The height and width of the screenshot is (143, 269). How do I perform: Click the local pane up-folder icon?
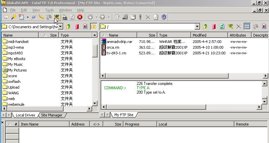tap(69, 27)
